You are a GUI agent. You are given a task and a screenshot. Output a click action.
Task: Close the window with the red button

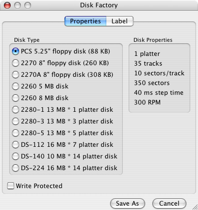pyautogui.click(x=7, y=5)
